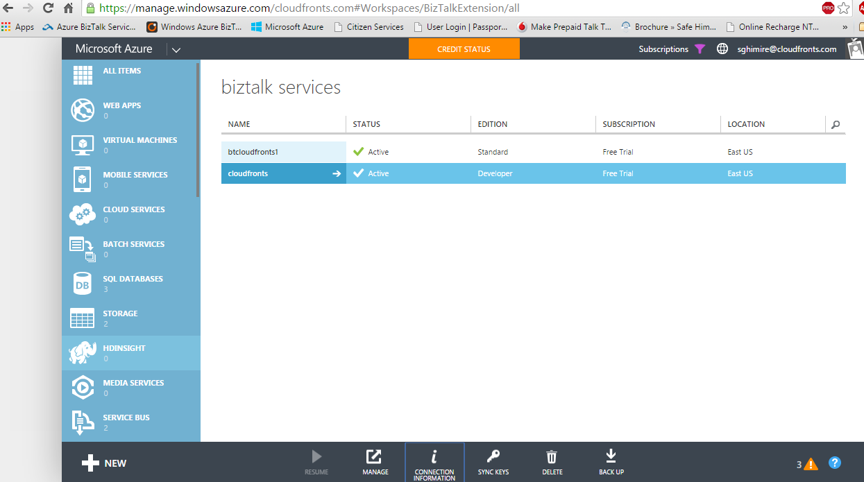Select Batch Services item
Image resolution: width=864 pixels, height=482 pixels.
131,249
